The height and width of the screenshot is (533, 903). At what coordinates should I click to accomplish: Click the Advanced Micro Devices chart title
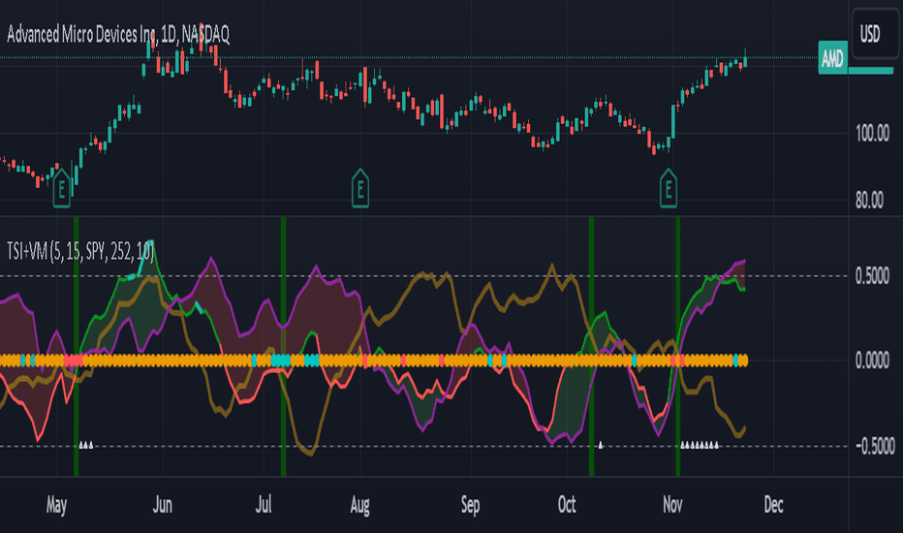tap(118, 35)
